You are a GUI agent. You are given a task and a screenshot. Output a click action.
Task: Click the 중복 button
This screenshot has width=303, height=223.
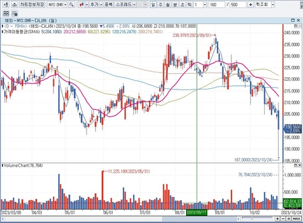coord(108,5)
